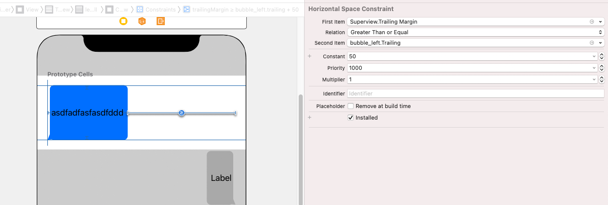Image resolution: width=608 pixels, height=205 pixels.
Task: Select the constraint handle on the canvas
Action: [181, 113]
